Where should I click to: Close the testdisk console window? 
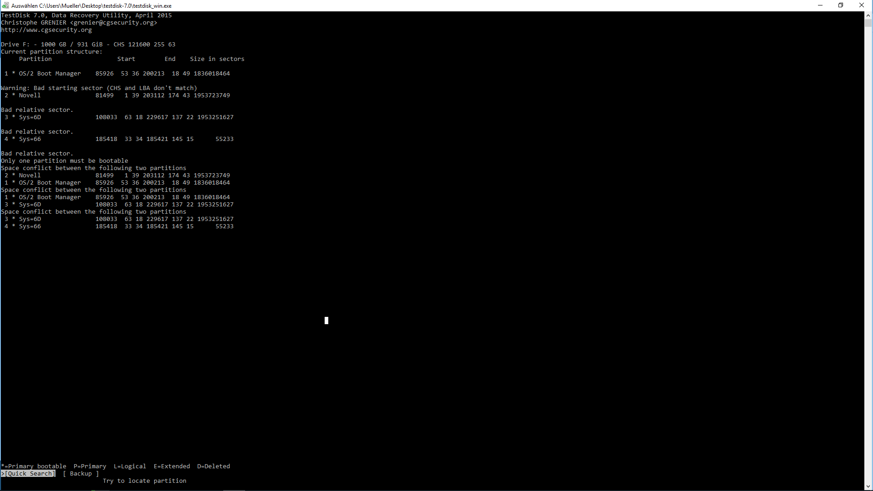click(862, 5)
